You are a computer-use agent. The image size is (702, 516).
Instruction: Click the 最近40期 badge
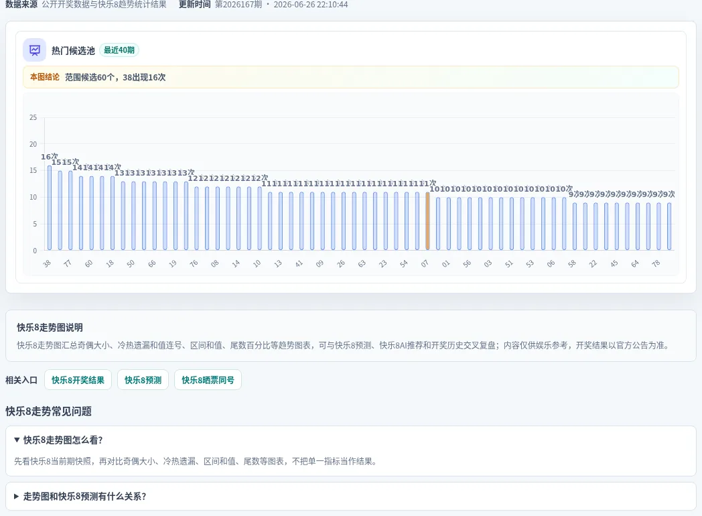tap(119, 50)
